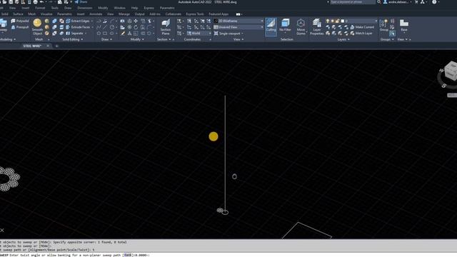Open the 2D Wireframe visual style dropdown
457x257 pixels.
coord(238,21)
